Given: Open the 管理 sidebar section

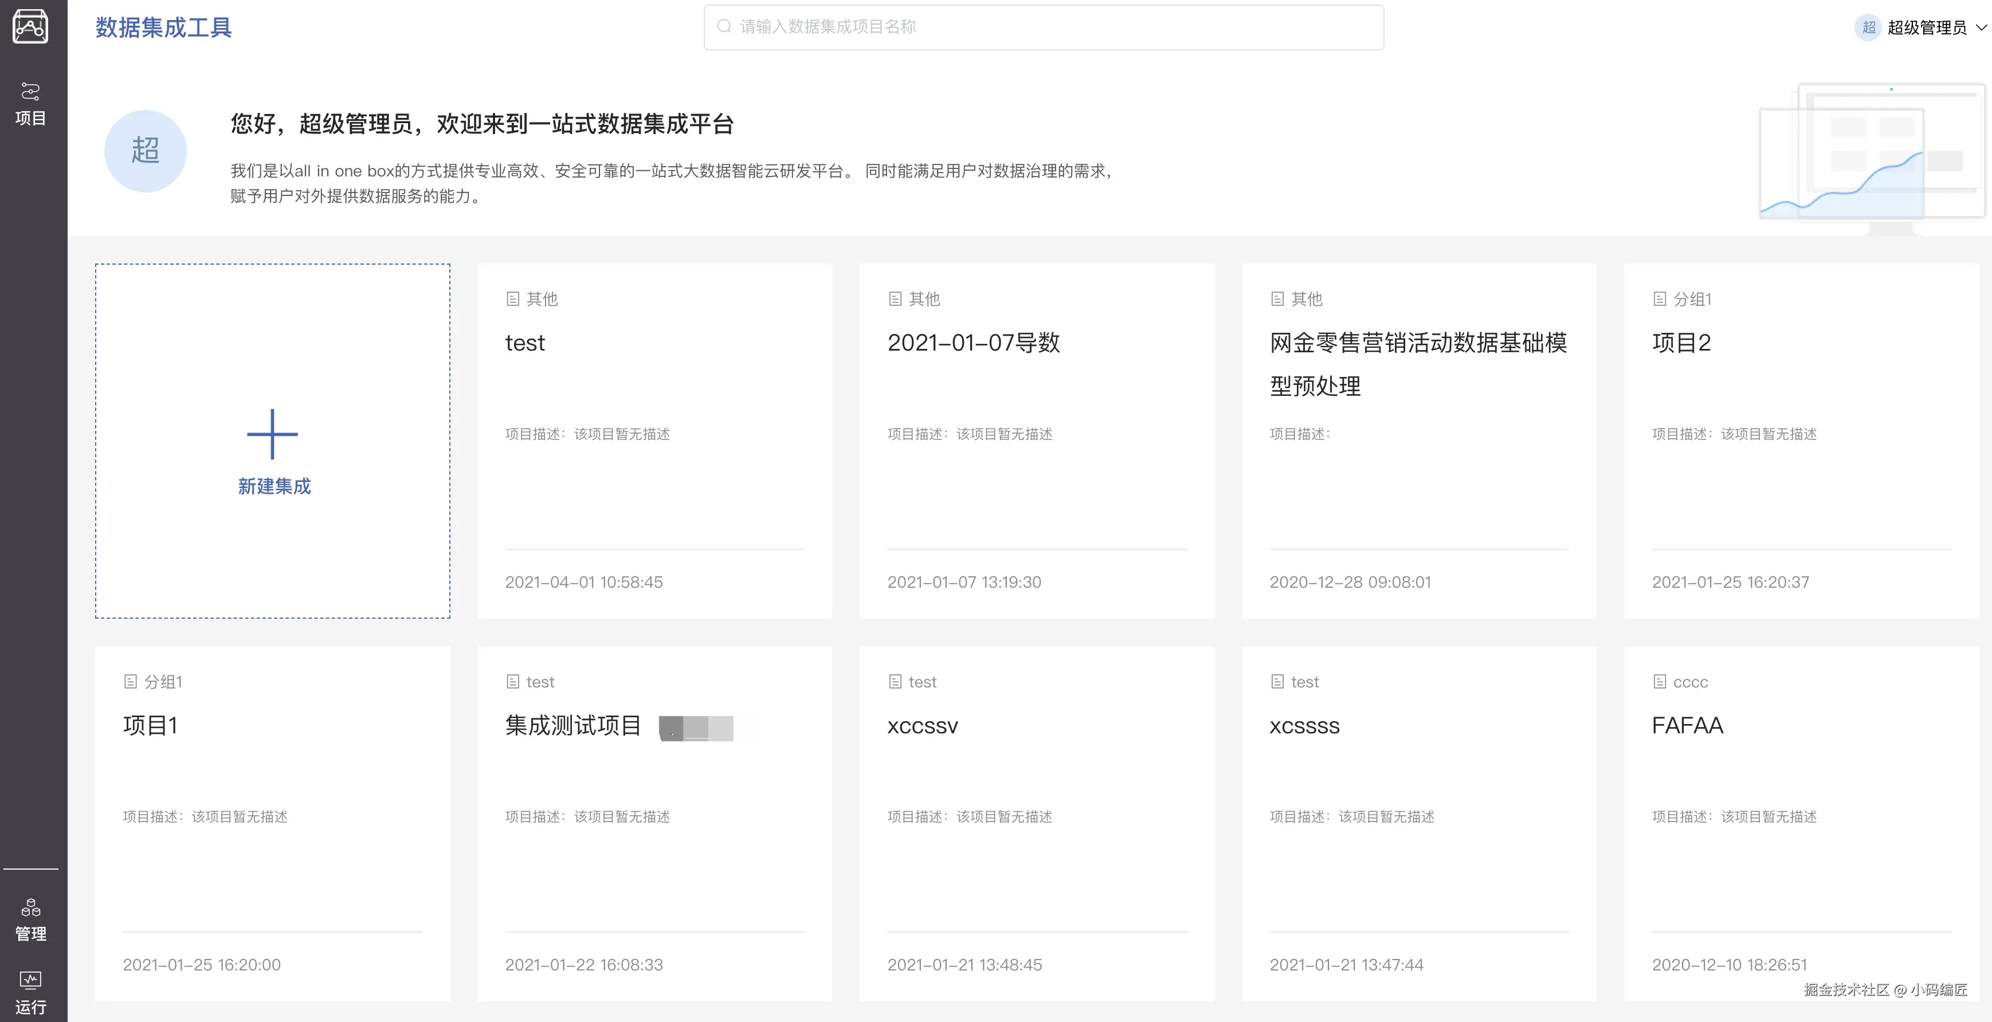Looking at the screenshot, I should (x=30, y=920).
